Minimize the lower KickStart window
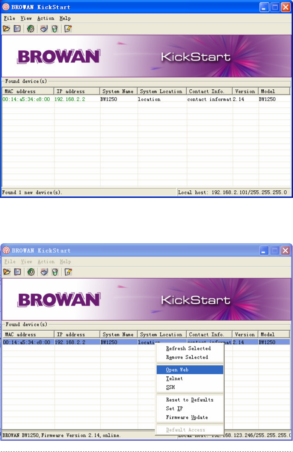 264,250
